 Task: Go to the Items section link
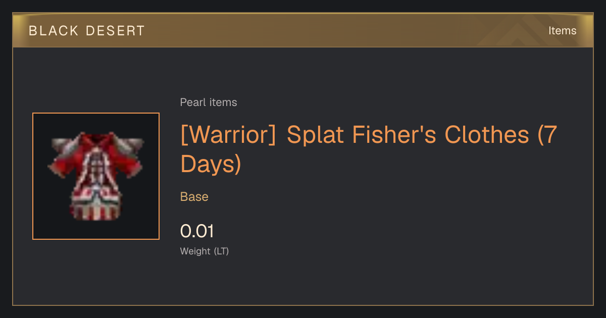tap(562, 31)
